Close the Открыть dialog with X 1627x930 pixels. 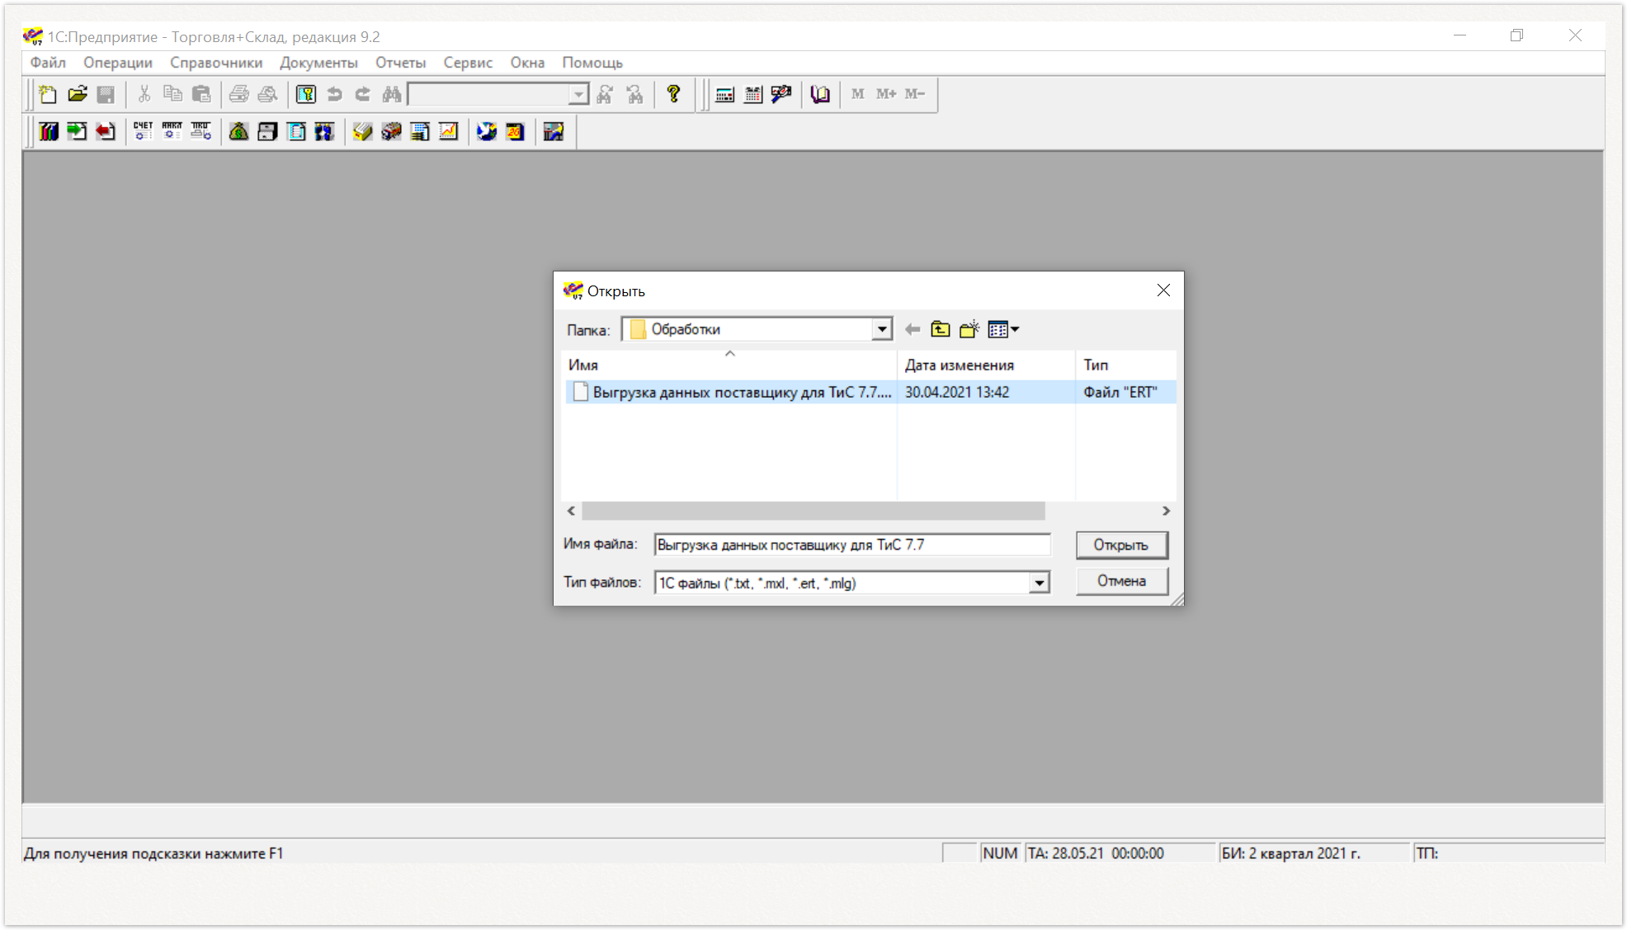(x=1163, y=290)
